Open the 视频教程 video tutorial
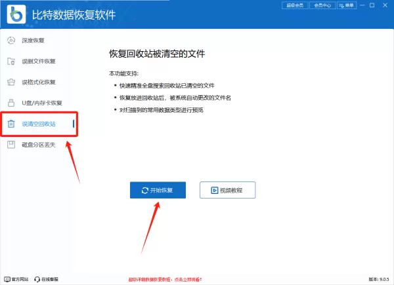394x285 pixels. point(227,190)
